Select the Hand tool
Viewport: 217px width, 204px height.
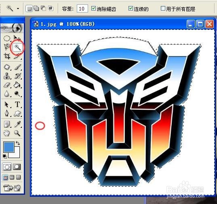tap(6, 133)
